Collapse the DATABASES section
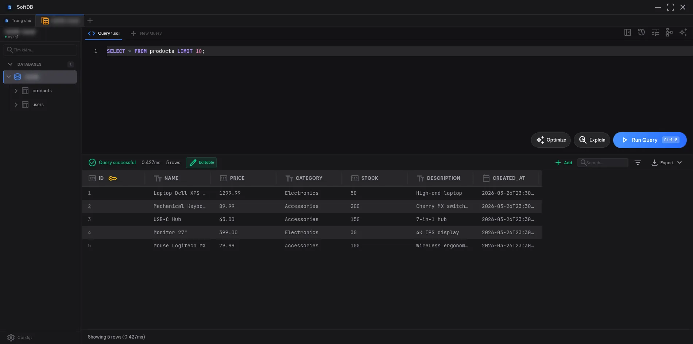This screenshot has width=693, height=344. click(10, 64)
